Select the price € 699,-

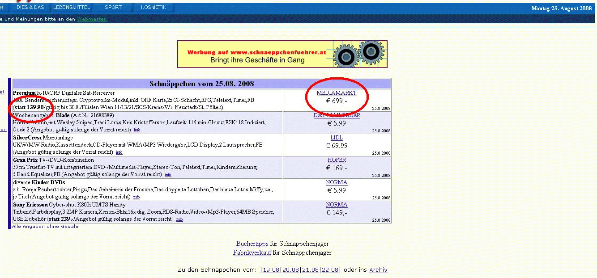coord(337,101)
